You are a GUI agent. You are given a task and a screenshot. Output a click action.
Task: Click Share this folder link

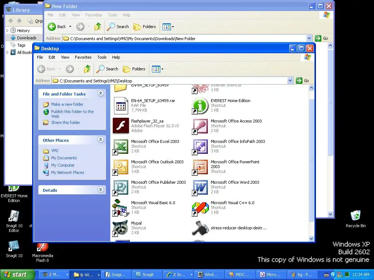coord(66,122)
